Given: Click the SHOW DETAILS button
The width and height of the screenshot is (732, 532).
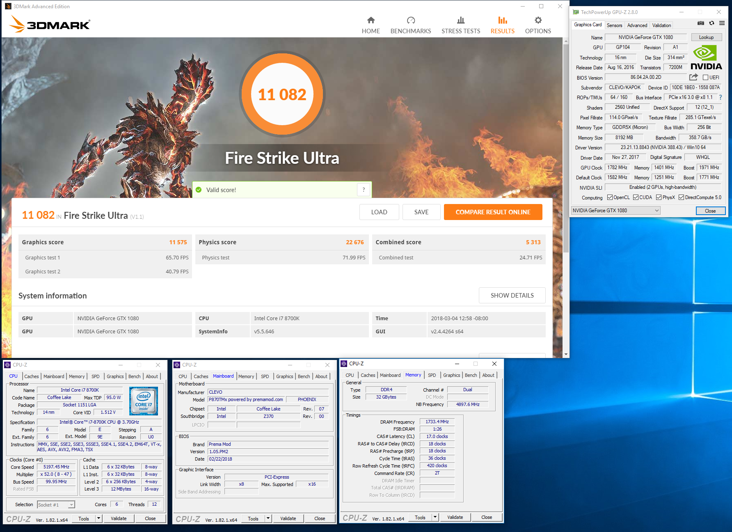Looking at the screenshot, I should 512,296.
